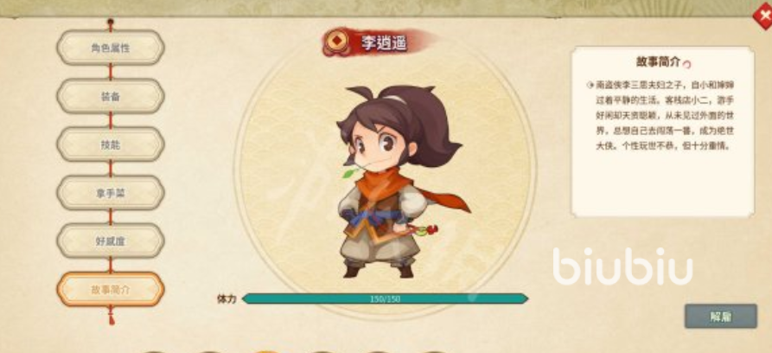
Task: Click the red swirl icon beside heading
Action: [x=687, y=63]
